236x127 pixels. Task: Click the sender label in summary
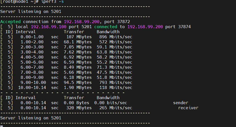[181, 103]
